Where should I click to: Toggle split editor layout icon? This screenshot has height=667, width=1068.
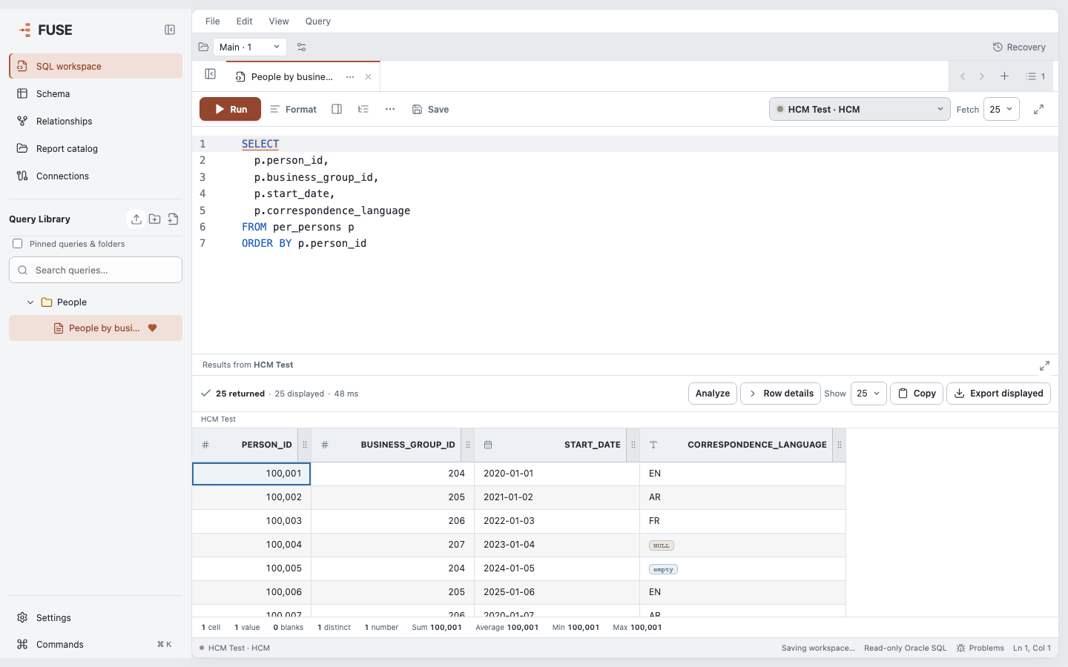pos(337,109)
